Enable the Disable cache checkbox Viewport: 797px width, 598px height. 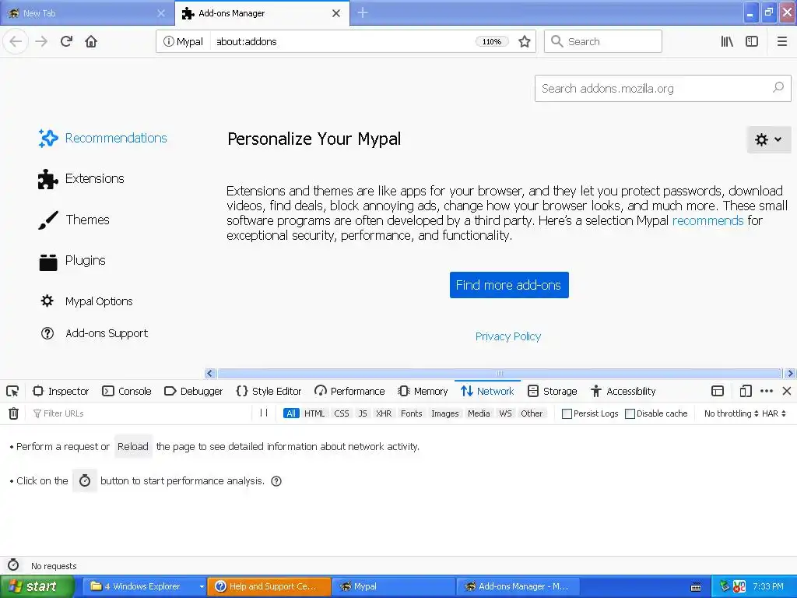coord(630,413)
